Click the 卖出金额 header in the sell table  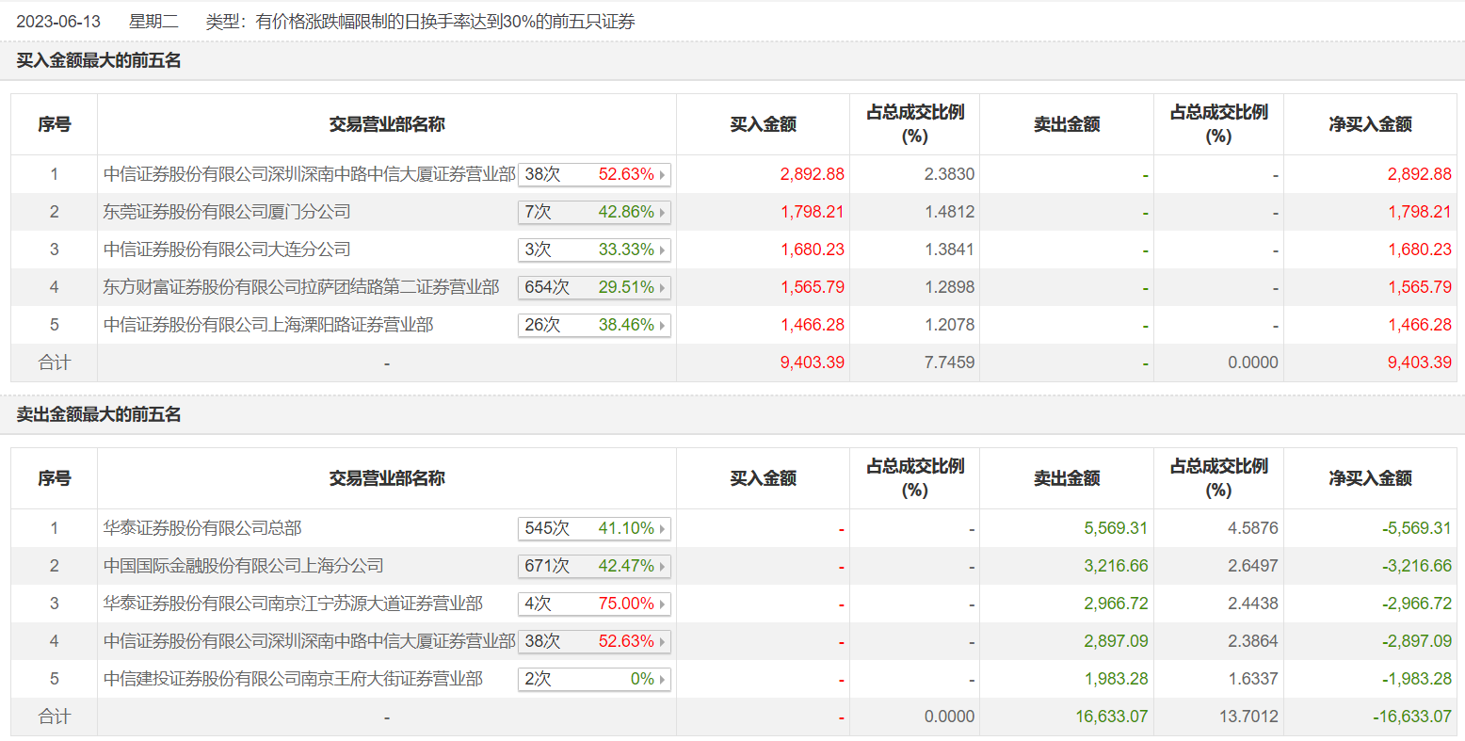pos(1067,478)
